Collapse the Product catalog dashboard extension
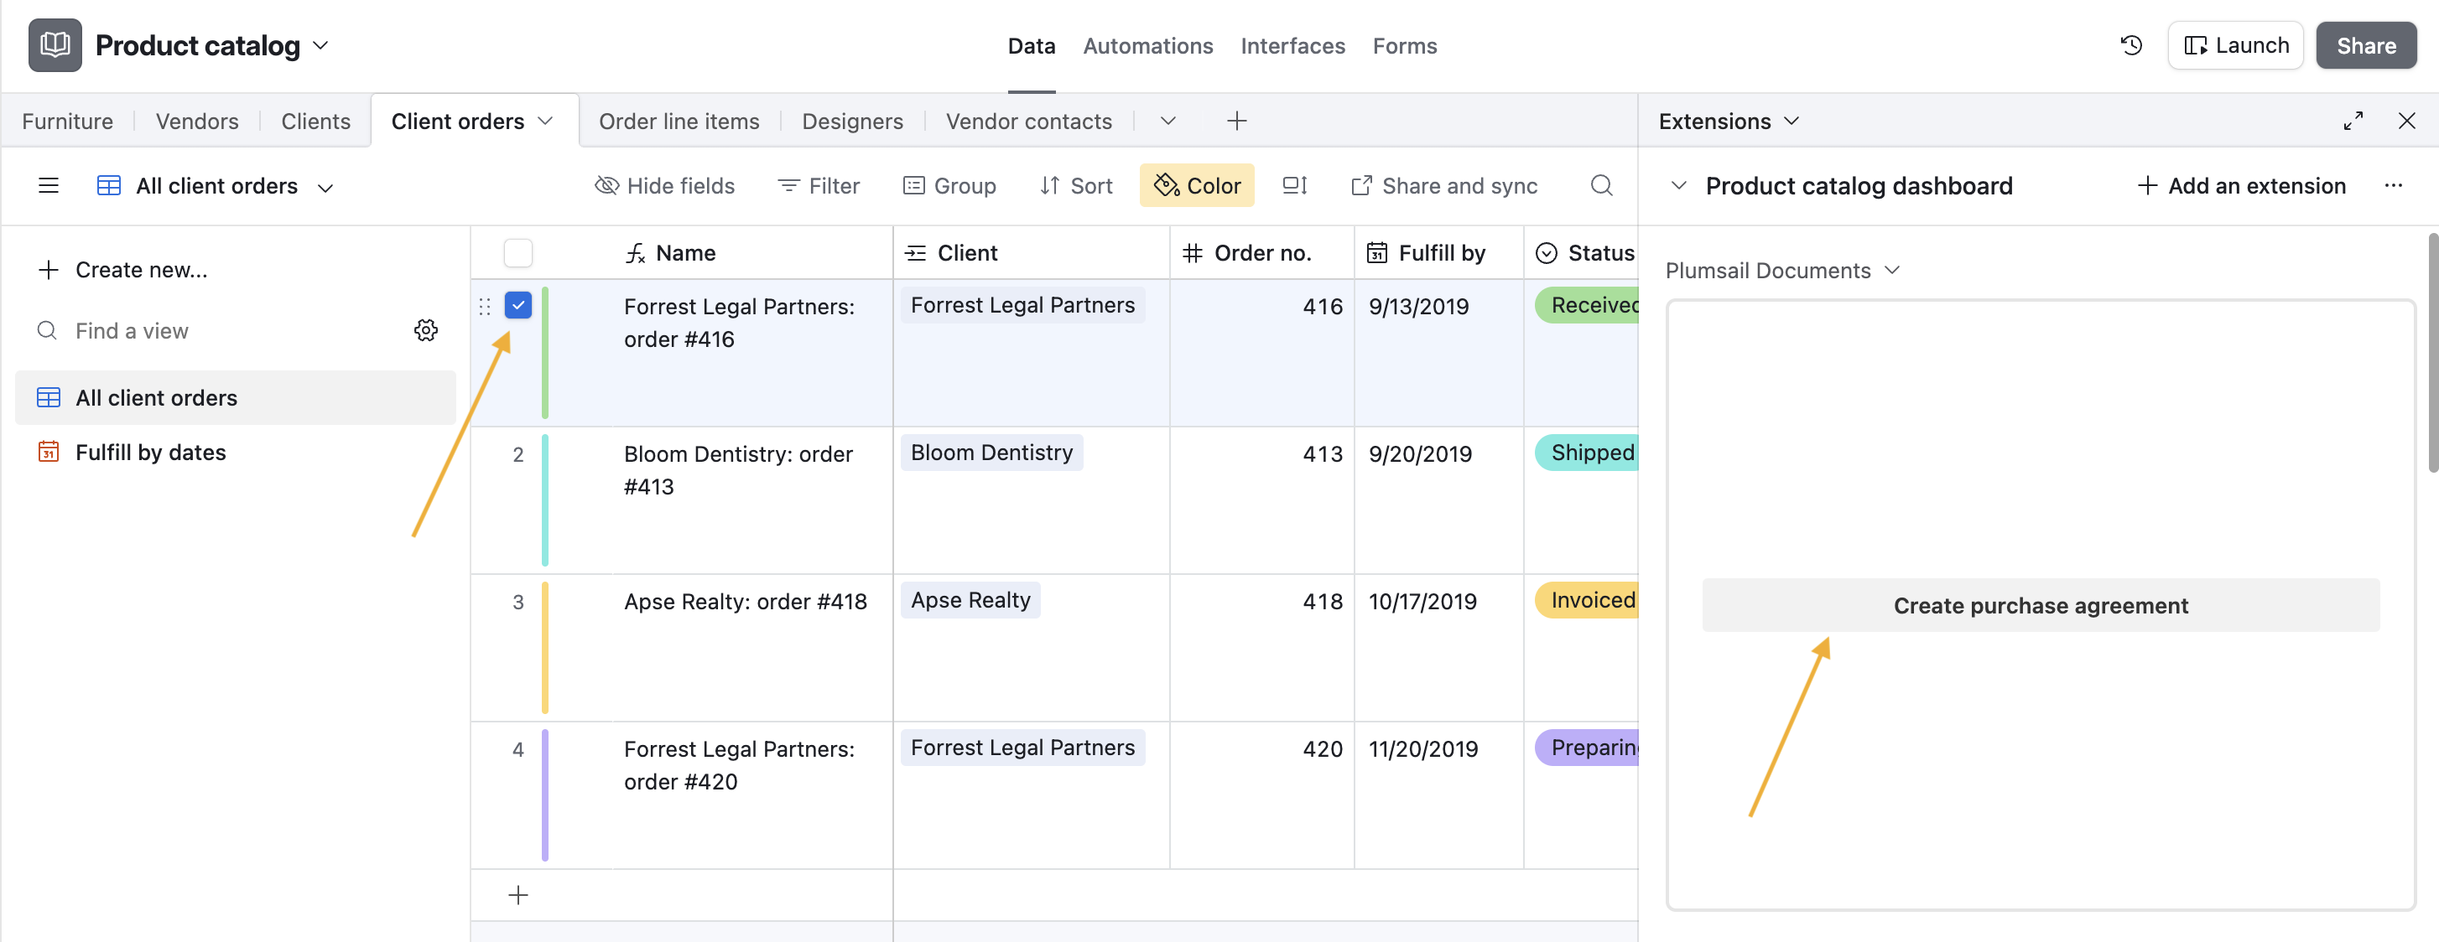Viewport: 2439px width, 942px height. pyautogui.click(x=1681, y=185)
